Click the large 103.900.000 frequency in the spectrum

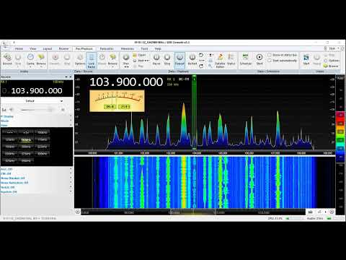(126, 82)
